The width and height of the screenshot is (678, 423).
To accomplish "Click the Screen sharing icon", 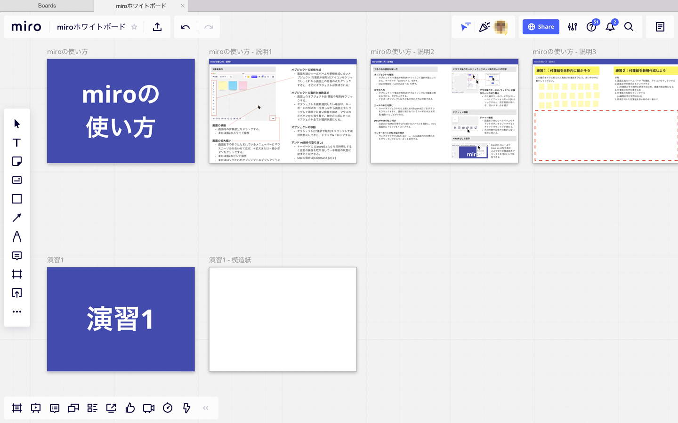I will tap(111, 408).
